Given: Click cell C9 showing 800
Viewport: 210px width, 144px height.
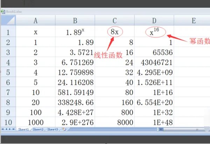Looking at the screenshot, I should (114, 112).
